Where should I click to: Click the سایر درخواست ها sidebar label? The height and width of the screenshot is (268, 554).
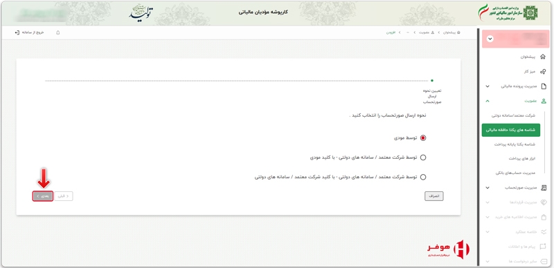523,261
